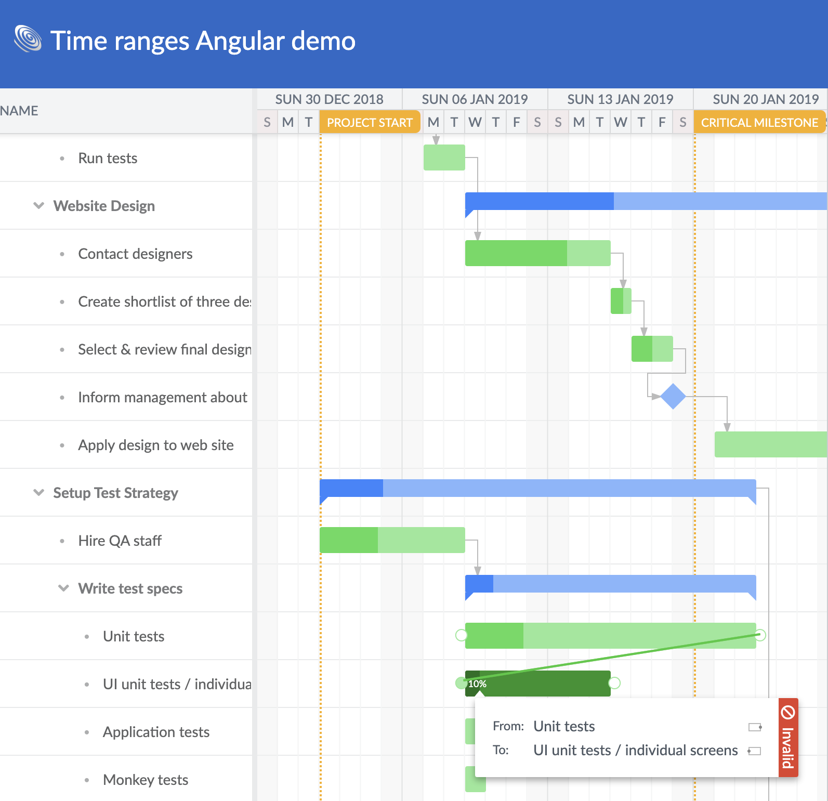Image resolution: width=828 pixels, height=801 pixels.
Task: Click the UI unit tests end connector circle
Action: [x=614, y=683]
